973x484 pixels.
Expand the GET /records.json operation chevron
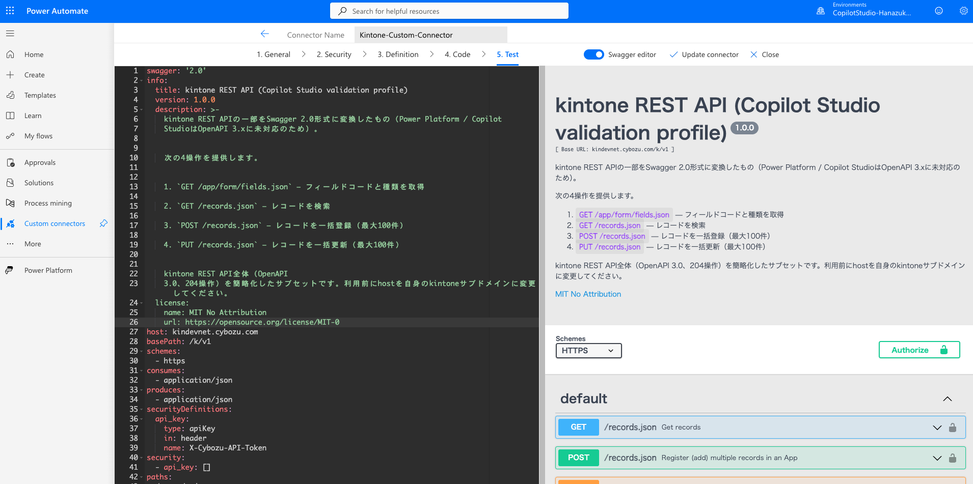point(937,428)
